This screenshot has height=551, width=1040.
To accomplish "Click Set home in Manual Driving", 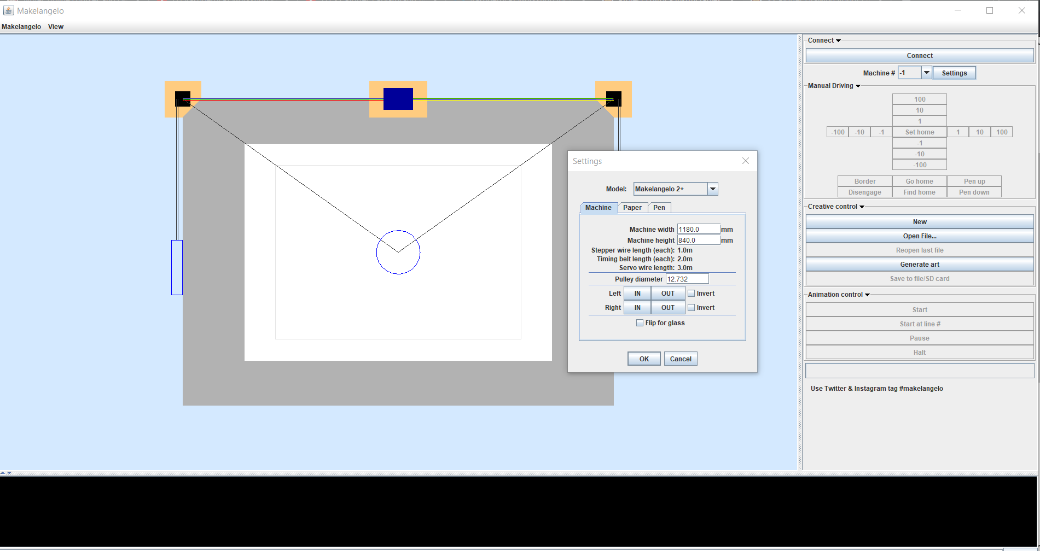I will coord(919,132).
